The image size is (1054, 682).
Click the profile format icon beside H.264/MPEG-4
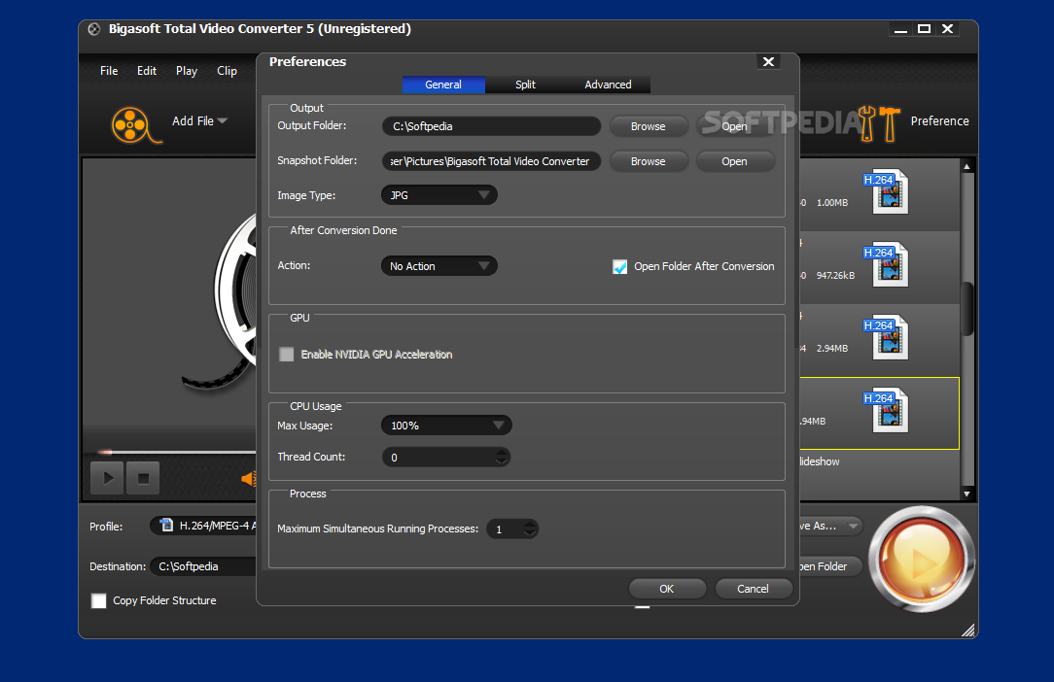coord(166,526)
